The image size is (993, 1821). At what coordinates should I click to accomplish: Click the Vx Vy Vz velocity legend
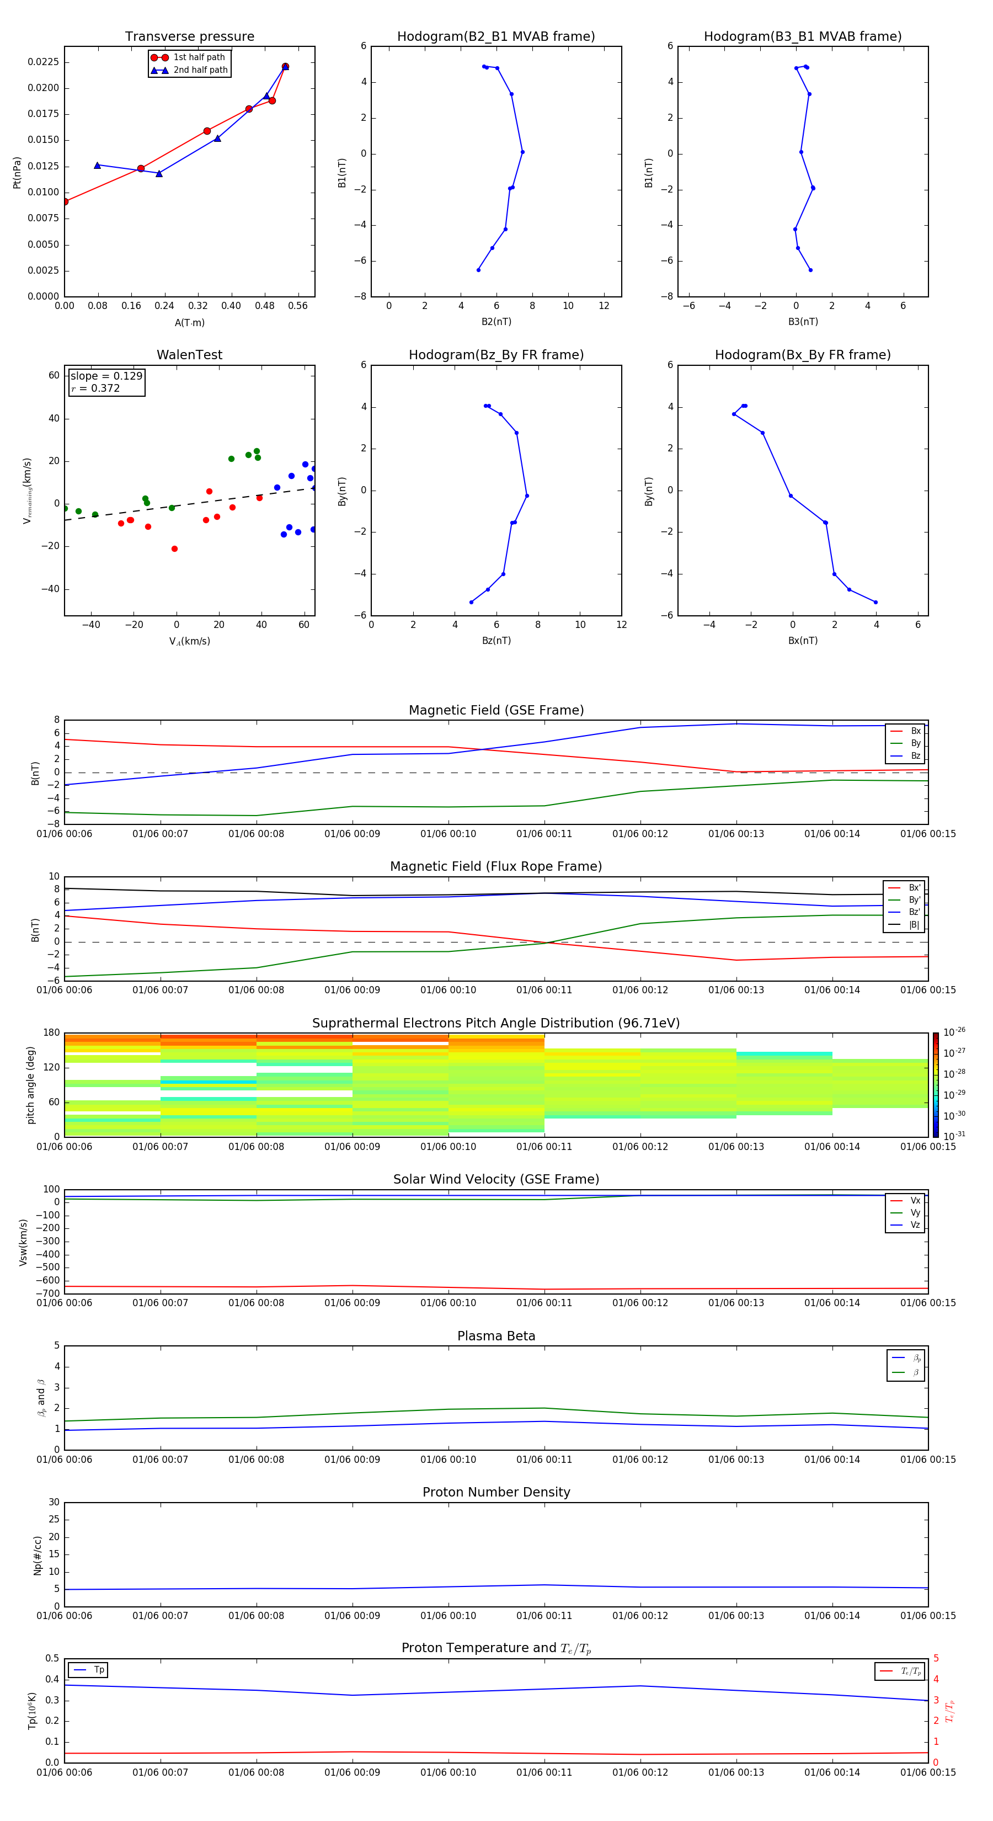click(x=905, y=1212)
